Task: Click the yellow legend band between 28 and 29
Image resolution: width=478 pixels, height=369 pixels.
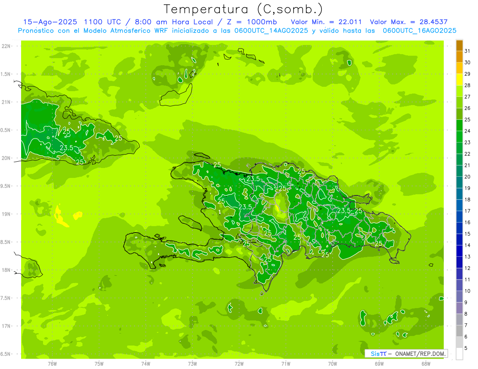Action: pos(459,80)
